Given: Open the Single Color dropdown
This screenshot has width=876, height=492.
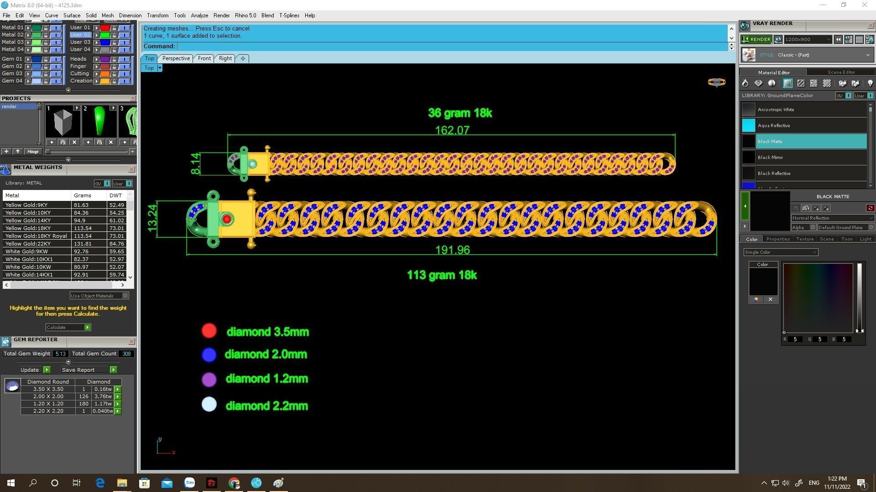Looking at the screenshot, I should coord(780,252).
